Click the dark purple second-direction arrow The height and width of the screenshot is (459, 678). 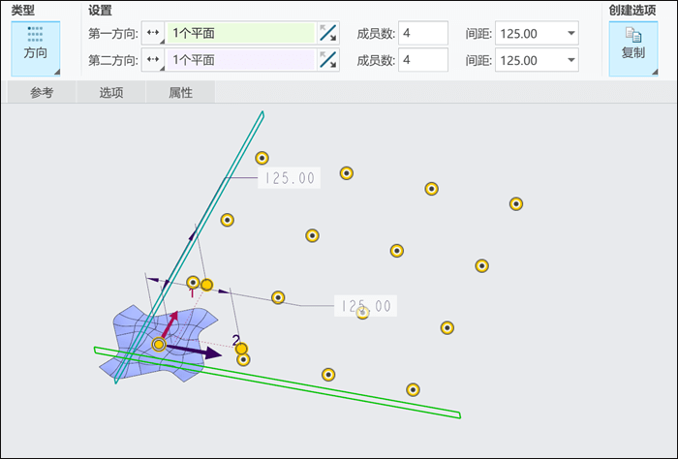195,352
